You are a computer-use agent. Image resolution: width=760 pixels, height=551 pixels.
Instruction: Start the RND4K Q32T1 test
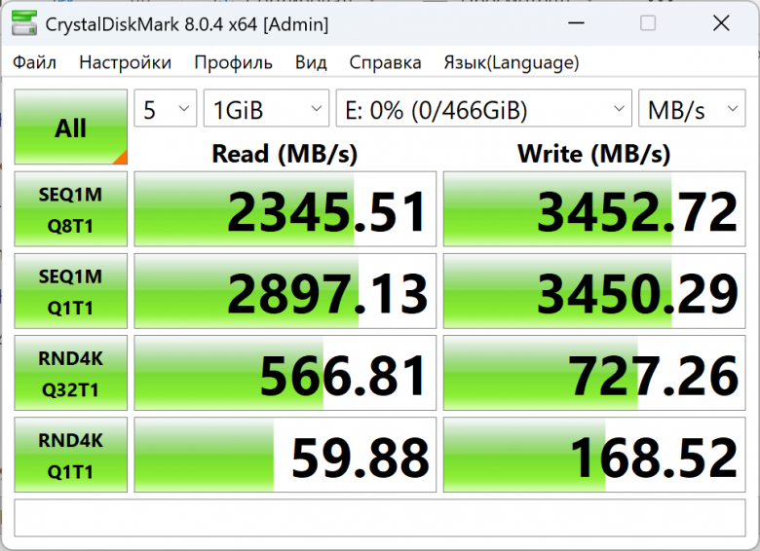point(71,373)
